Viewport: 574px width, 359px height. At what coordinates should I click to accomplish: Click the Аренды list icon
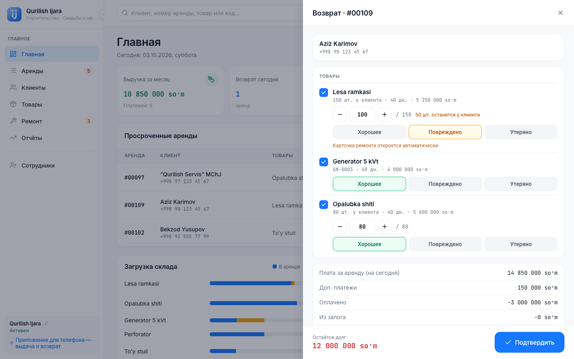(x=13, y=71)
